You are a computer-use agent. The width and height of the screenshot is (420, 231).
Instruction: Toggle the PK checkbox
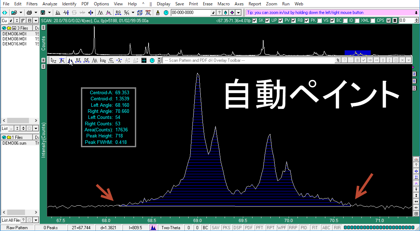click(x=307, y=20)
